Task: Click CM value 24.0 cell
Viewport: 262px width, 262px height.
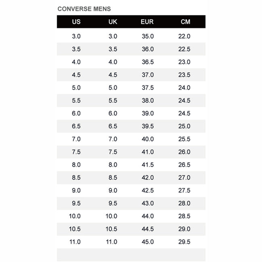Action: (x=184, y=88)
